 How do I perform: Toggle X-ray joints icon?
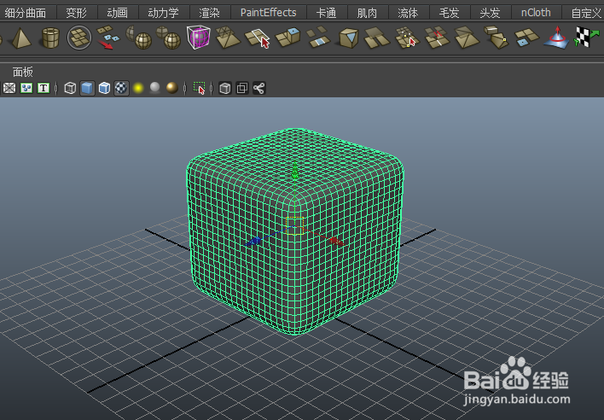click(258, 88)
